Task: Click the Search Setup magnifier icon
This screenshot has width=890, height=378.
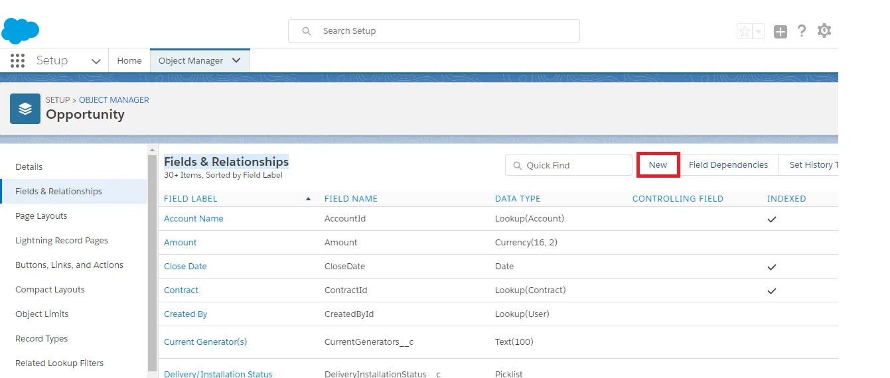Action: [307, 31]
